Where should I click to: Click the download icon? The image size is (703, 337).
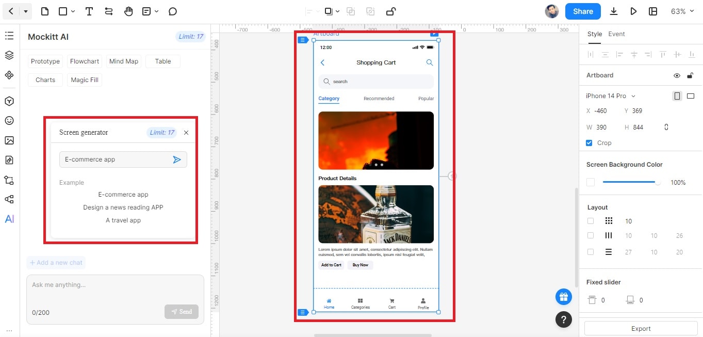click(x=614, y=11)
